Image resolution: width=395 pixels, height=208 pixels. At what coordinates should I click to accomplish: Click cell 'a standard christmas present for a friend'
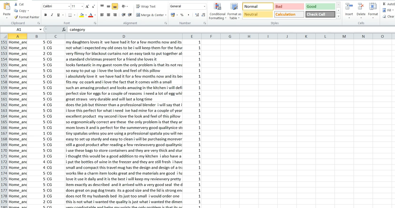click(124, 59)
